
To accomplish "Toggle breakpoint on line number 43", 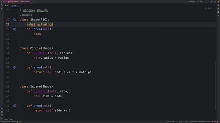I will pyautogui.click(x=8, y=96).
